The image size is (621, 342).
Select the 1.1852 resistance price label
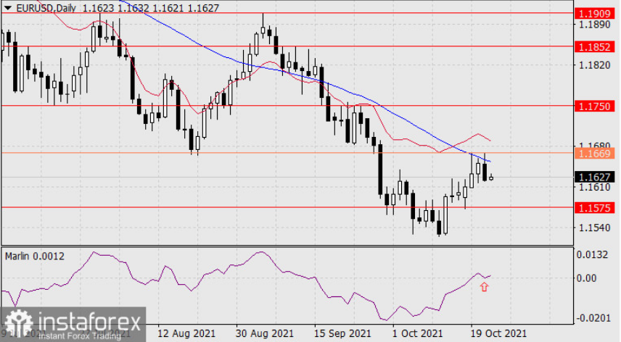[x=594, y=46]
